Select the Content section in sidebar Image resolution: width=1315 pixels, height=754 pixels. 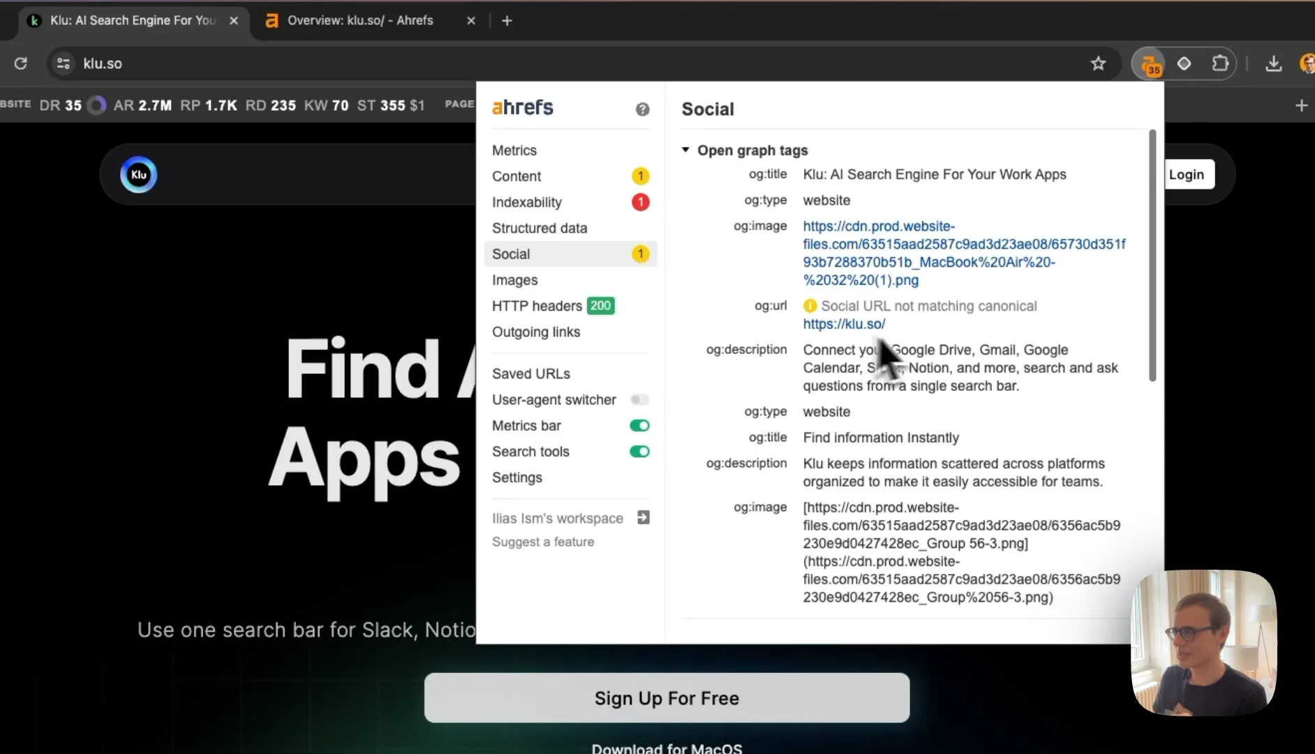(x=570, y=176)
